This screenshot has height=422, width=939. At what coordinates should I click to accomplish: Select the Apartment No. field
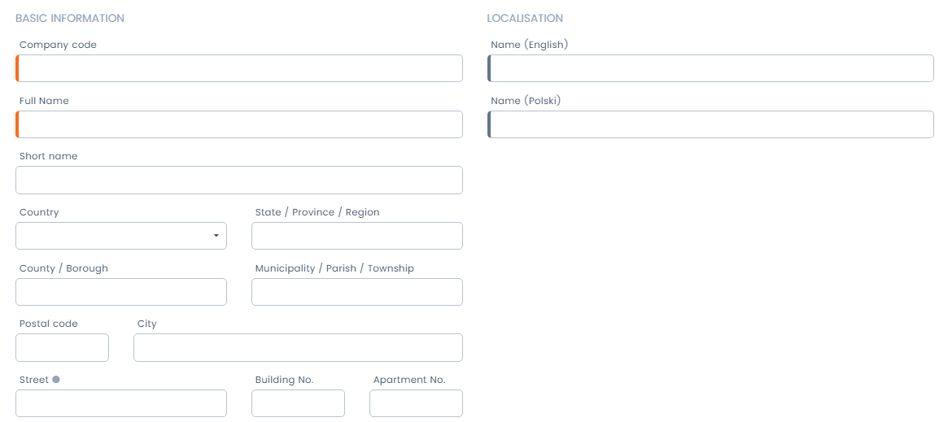[x=416, y=403]
